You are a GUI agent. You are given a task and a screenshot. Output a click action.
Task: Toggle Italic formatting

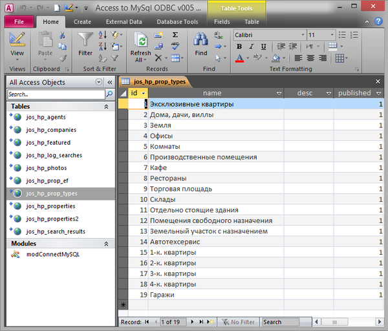(252, 47)
